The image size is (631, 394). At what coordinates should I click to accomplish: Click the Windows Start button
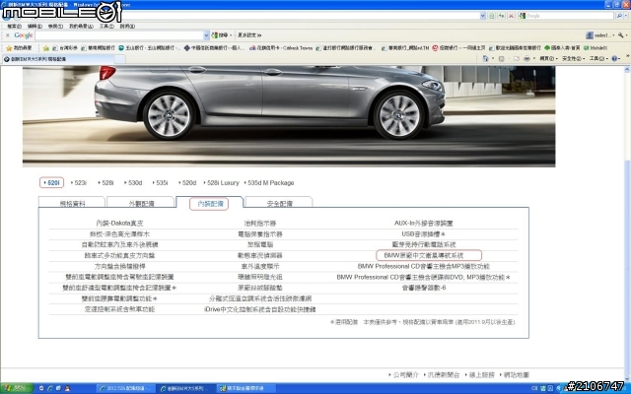[x=17, y=388]
